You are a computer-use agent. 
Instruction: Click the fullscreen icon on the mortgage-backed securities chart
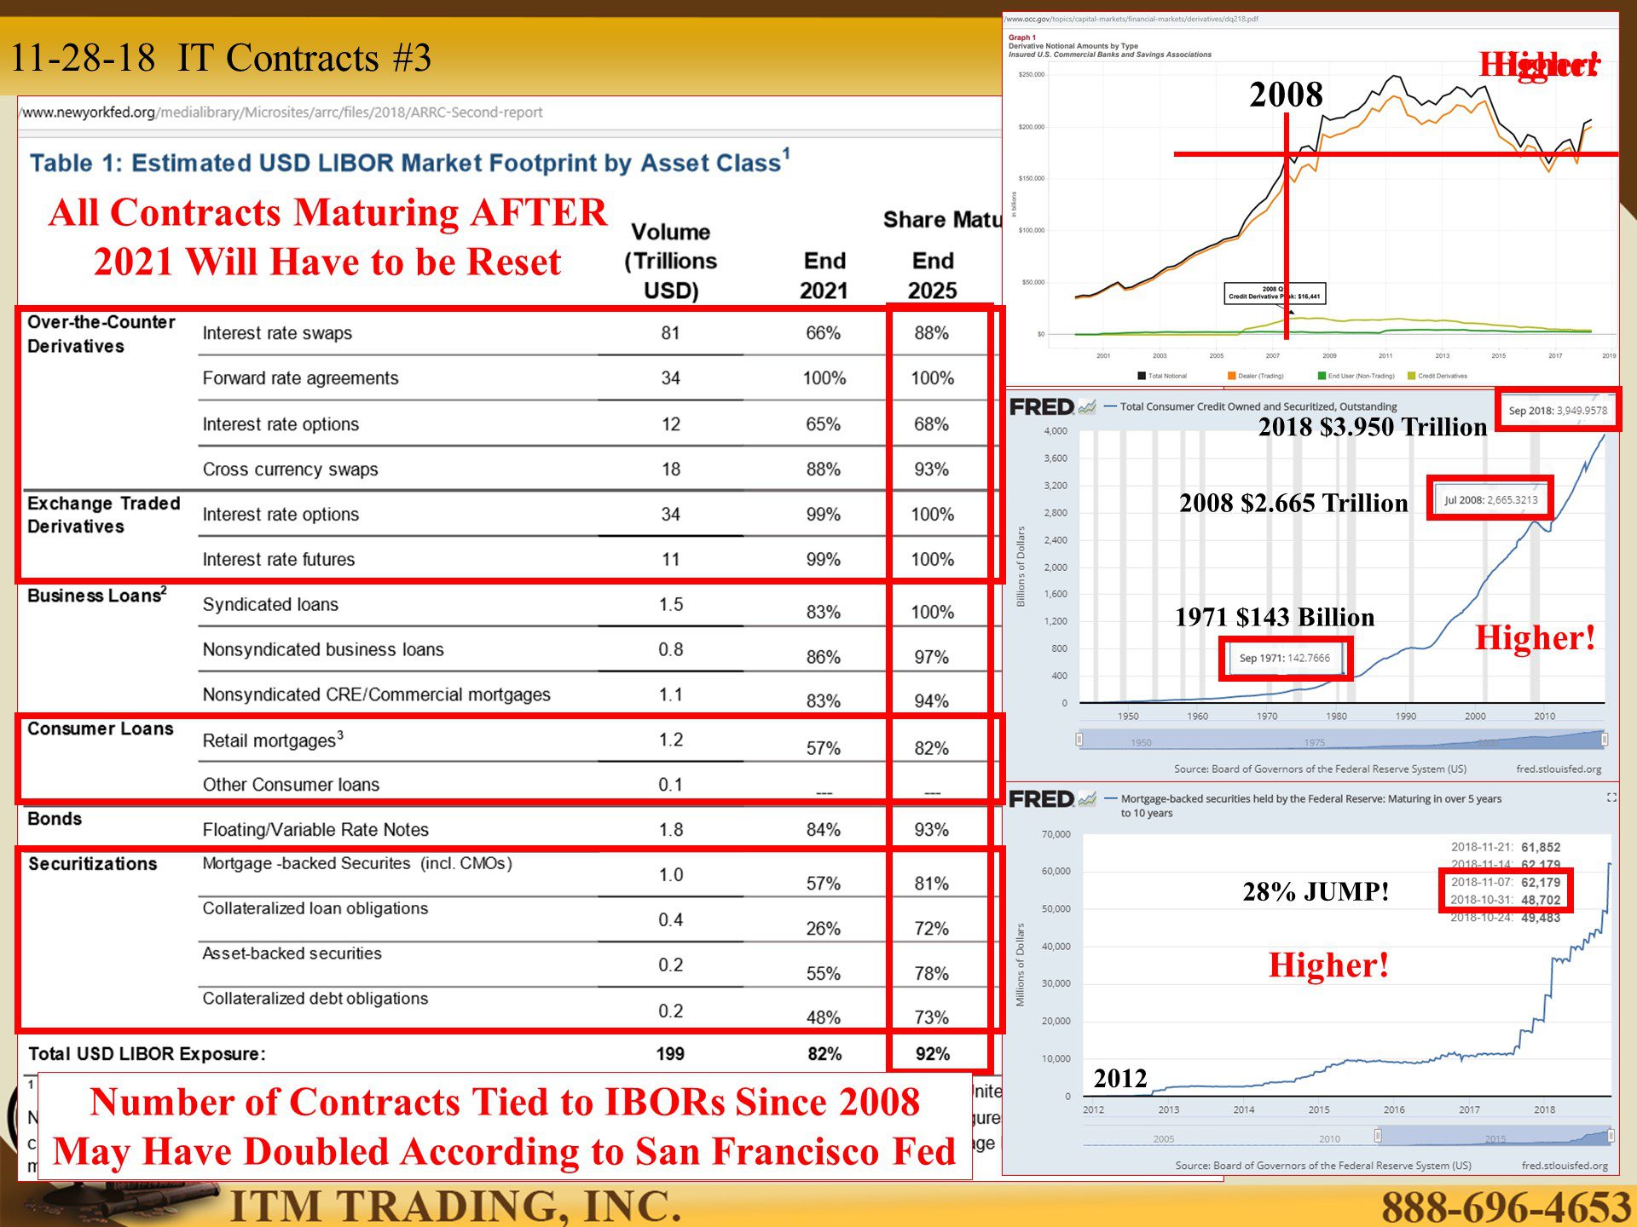(x=1611, y=798)
